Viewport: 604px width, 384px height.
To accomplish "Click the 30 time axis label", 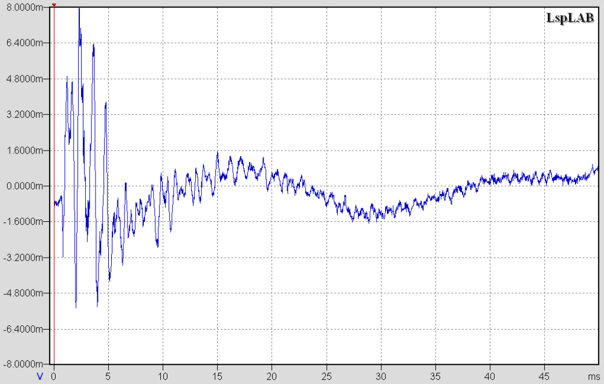I will pyautogui.click(x=381, y=376).
